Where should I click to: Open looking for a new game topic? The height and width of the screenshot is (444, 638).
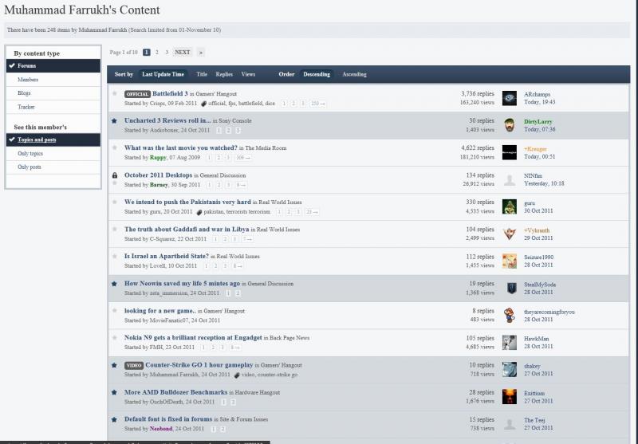click(x=160, y=311)
